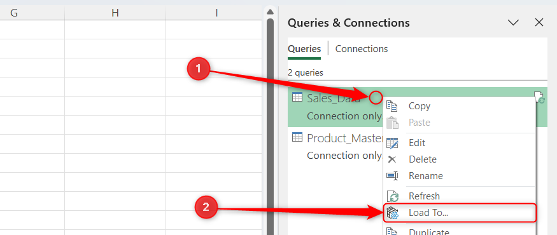Viewport: 557px width, 235px height.
Task: Click the Copy icon in context menu
Action: [392, 106]
